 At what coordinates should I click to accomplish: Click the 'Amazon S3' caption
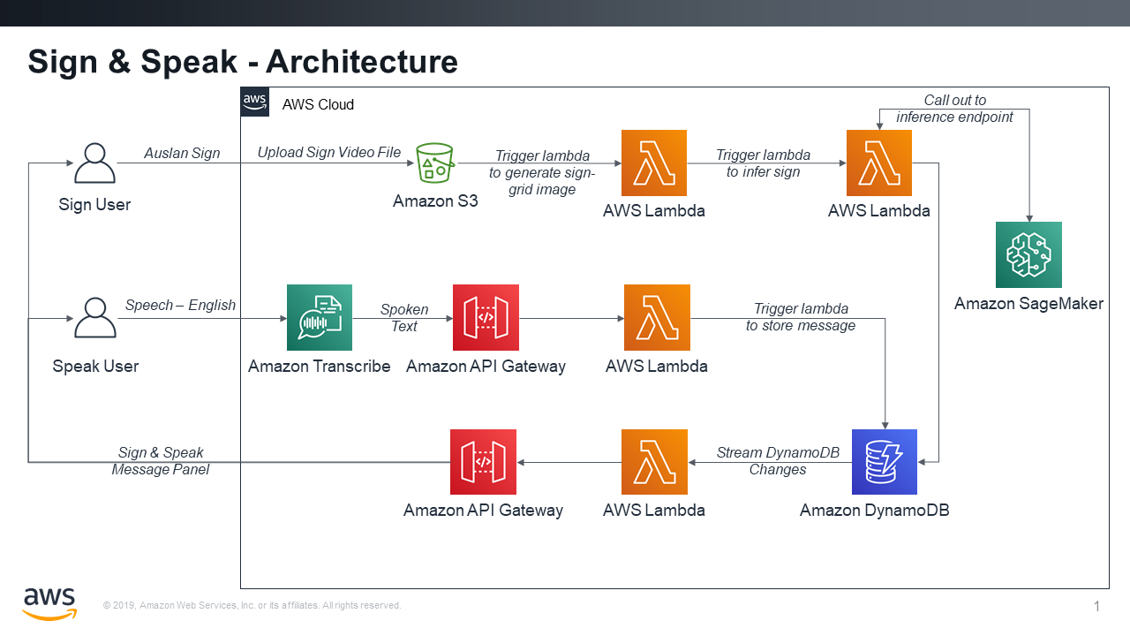(x=435, y=201)
